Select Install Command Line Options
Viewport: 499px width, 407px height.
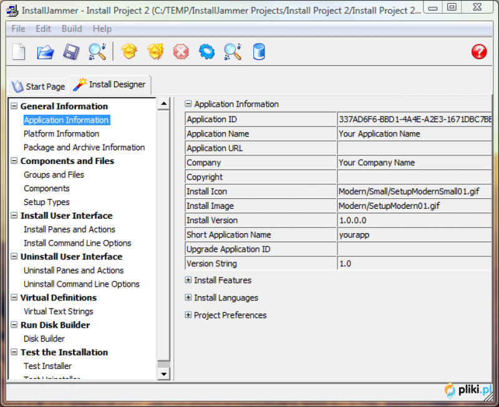[77, 243]
